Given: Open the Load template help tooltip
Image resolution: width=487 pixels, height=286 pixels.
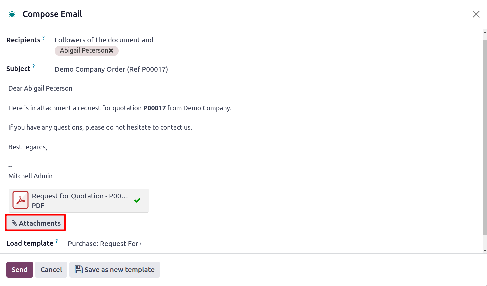Looking at the screenshot, I should click(56, 241).
